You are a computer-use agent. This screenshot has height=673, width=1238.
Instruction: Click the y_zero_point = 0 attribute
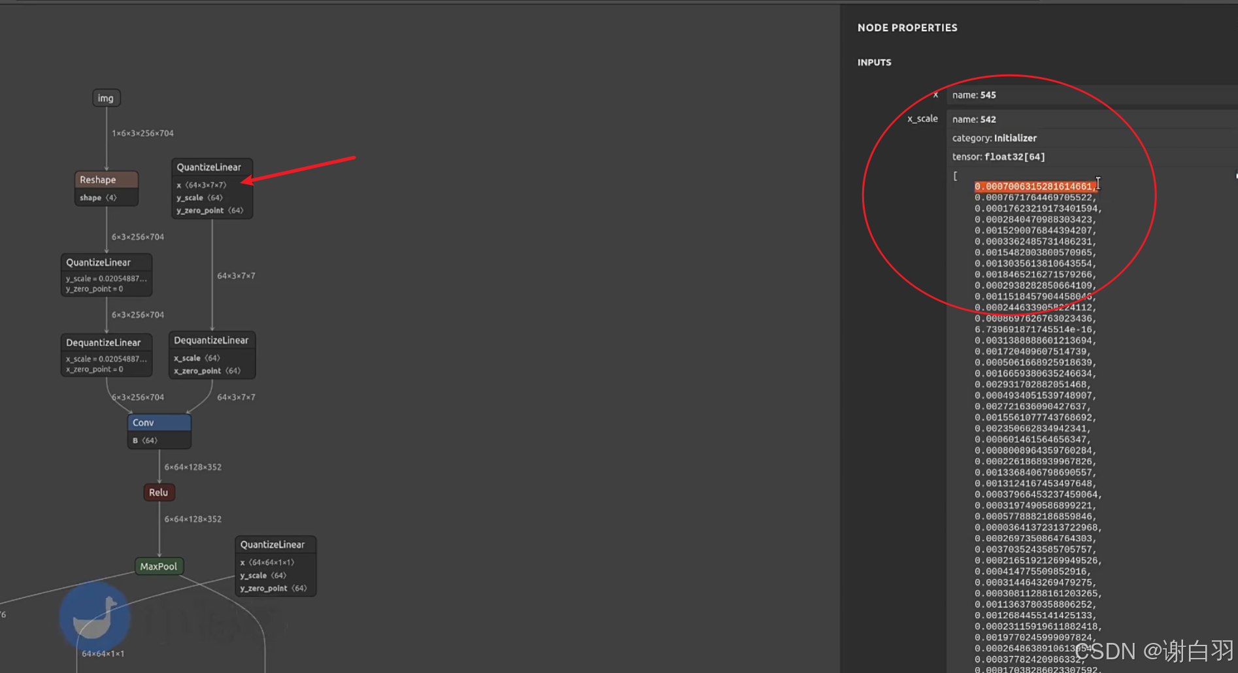(94, 289)
